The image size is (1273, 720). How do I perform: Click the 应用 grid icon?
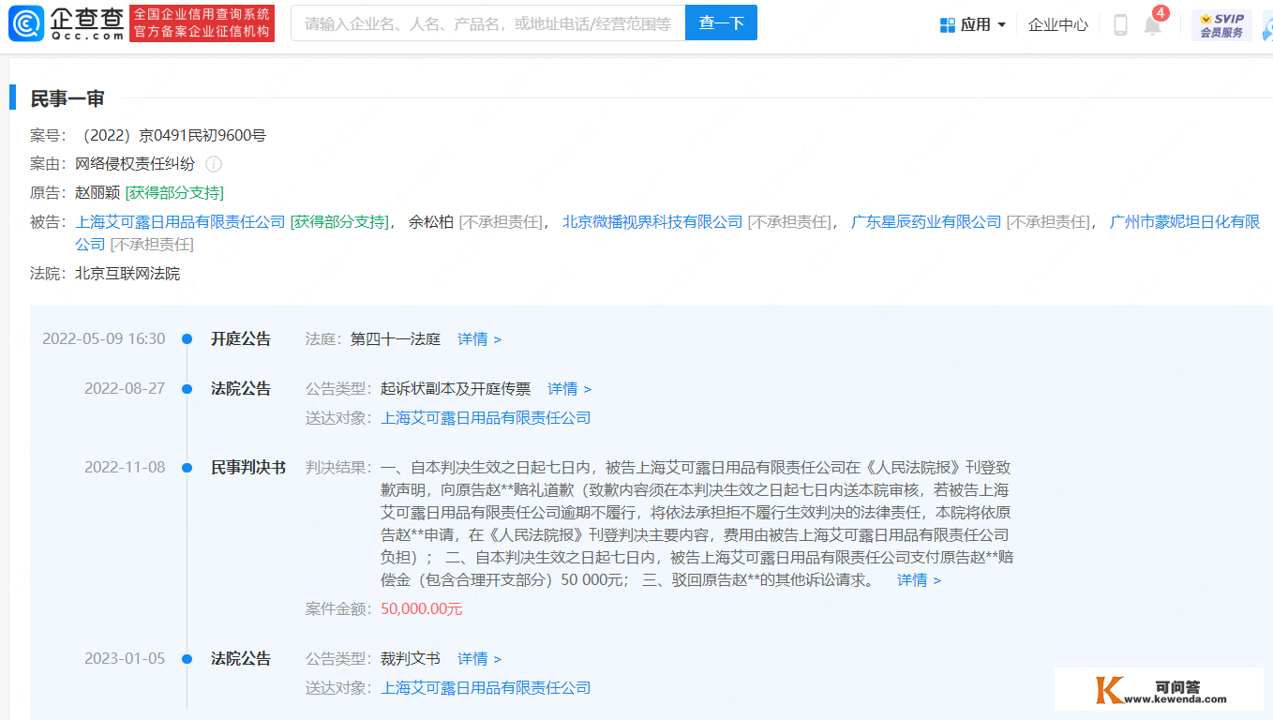[948, 24]
